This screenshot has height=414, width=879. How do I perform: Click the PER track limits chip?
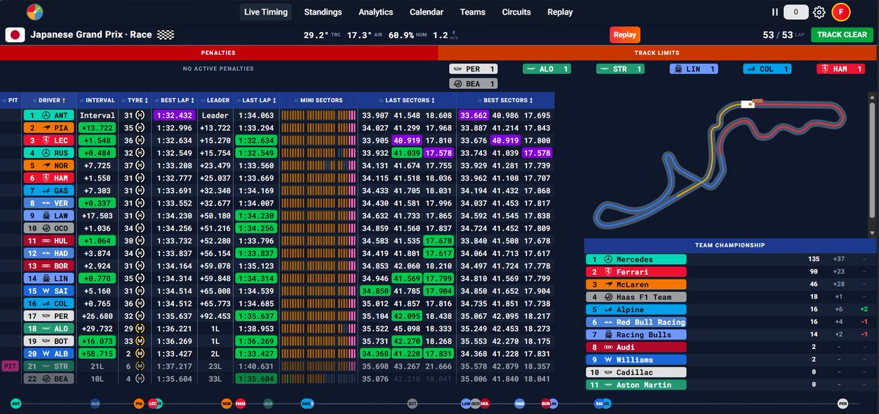pos(474,69)
